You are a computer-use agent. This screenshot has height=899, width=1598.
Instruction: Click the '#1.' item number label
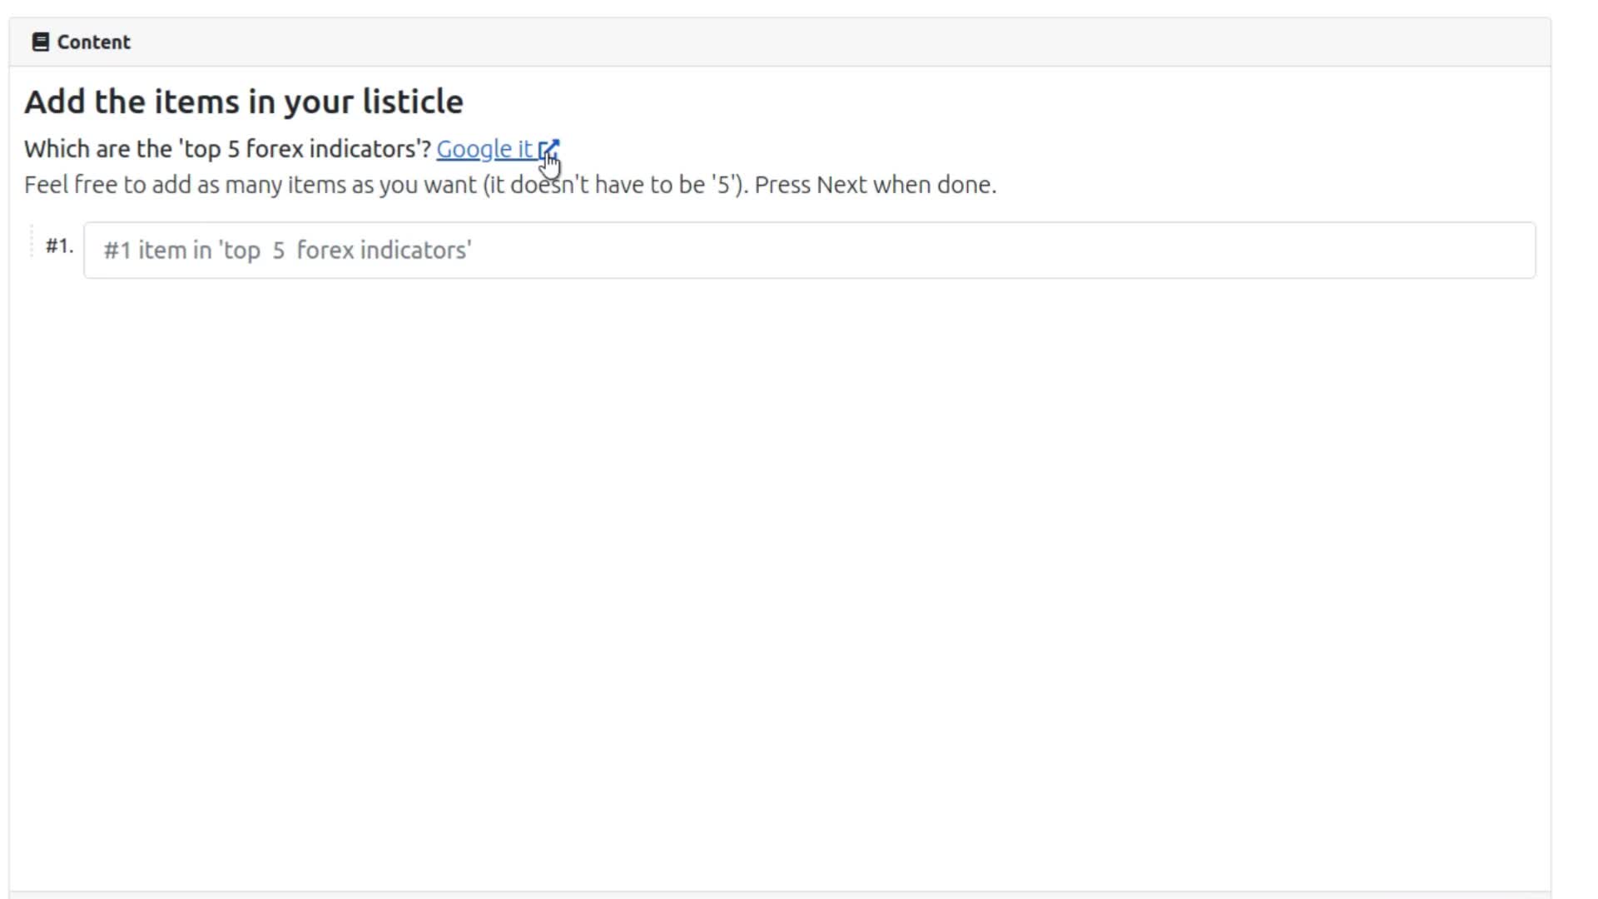(59, 246)
